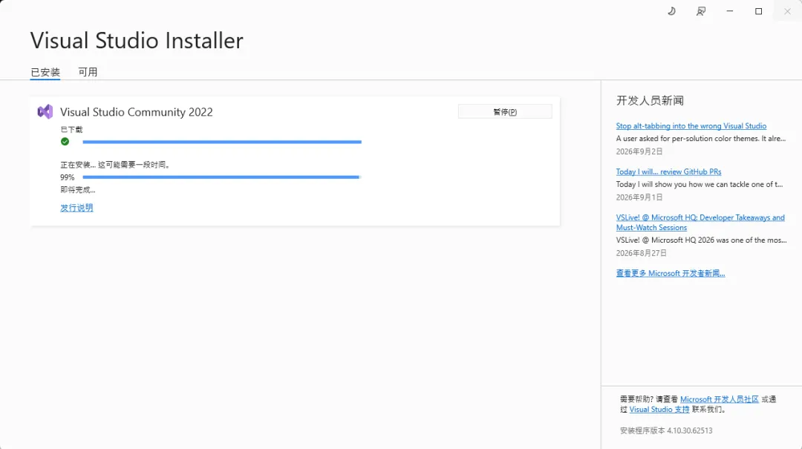
Task: Toggle dark theme moon icon
Action: click(x=671, y=11)
